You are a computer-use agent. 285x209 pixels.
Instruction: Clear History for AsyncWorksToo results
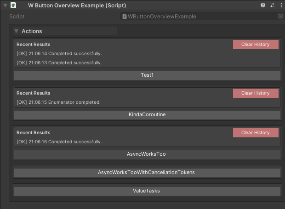(256, 133)
